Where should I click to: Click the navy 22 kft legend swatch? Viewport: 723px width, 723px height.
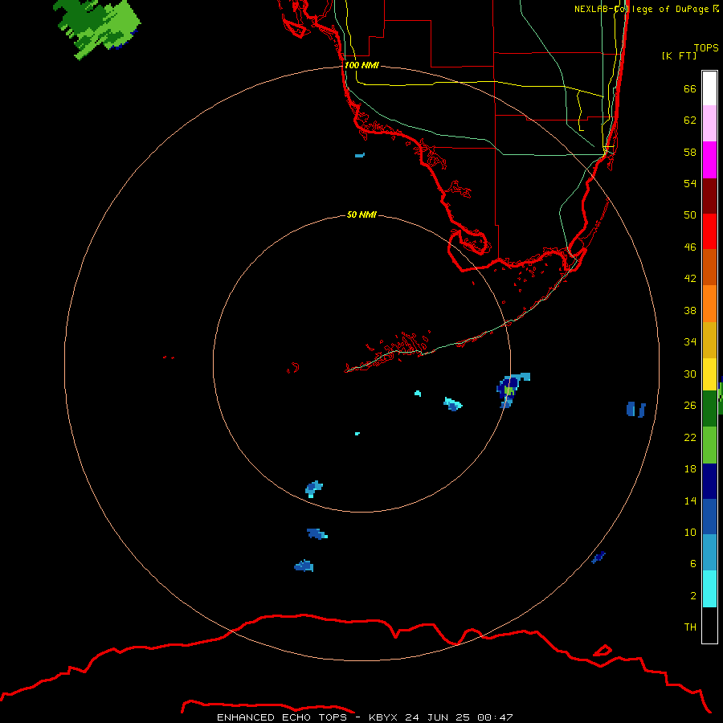coord(709,481)
